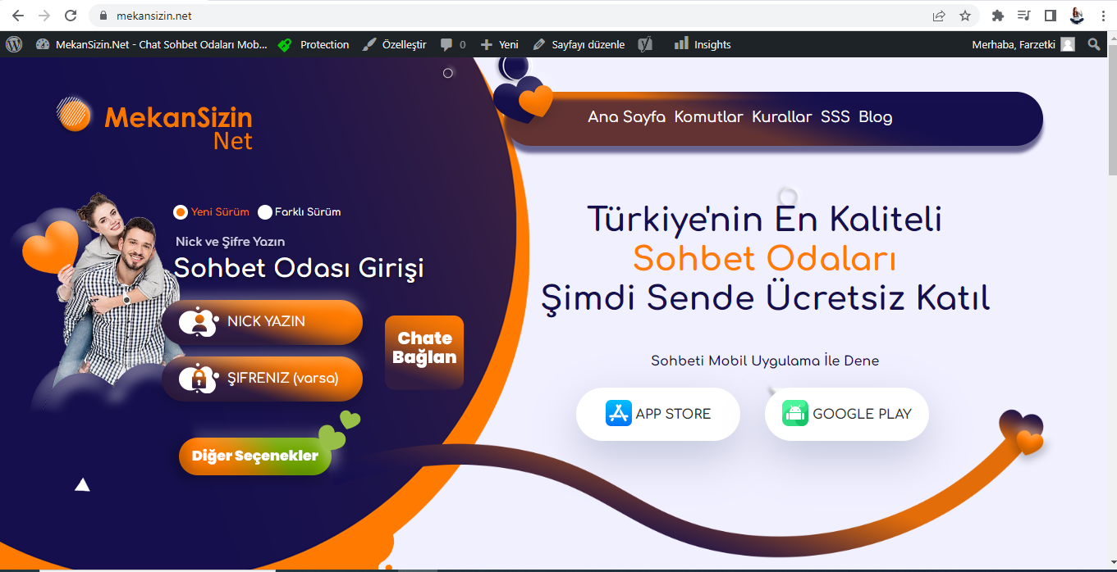Click the browser forward arrow

tap(43, 16)
